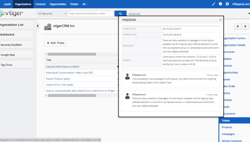Click Created Time value 09-17-2014 02:28:11
Screen dimensions: 250x142
pyautogui.click(x=172, y=29)
